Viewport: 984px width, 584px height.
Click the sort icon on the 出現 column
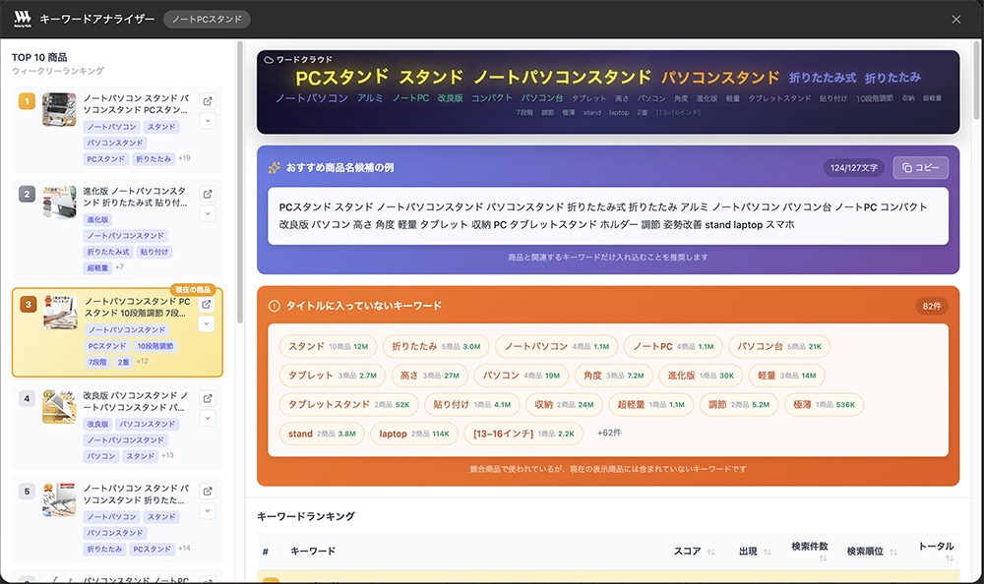coord(767,551)
